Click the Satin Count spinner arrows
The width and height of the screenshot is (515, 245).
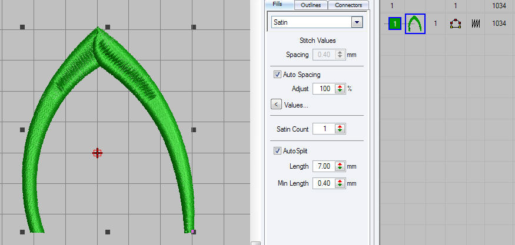click(x=340, y=129)
